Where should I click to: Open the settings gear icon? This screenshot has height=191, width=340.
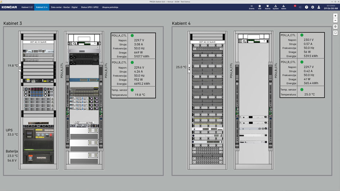[x=312, y=7]
